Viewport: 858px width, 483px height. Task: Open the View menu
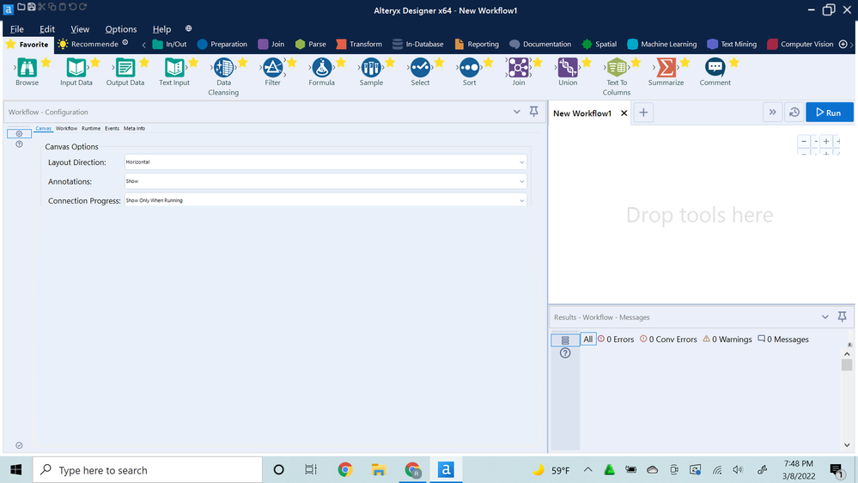pos(80,29)
